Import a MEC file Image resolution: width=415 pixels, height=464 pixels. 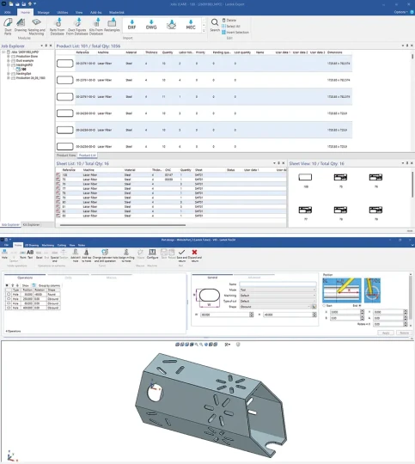[x=191, y=25]
